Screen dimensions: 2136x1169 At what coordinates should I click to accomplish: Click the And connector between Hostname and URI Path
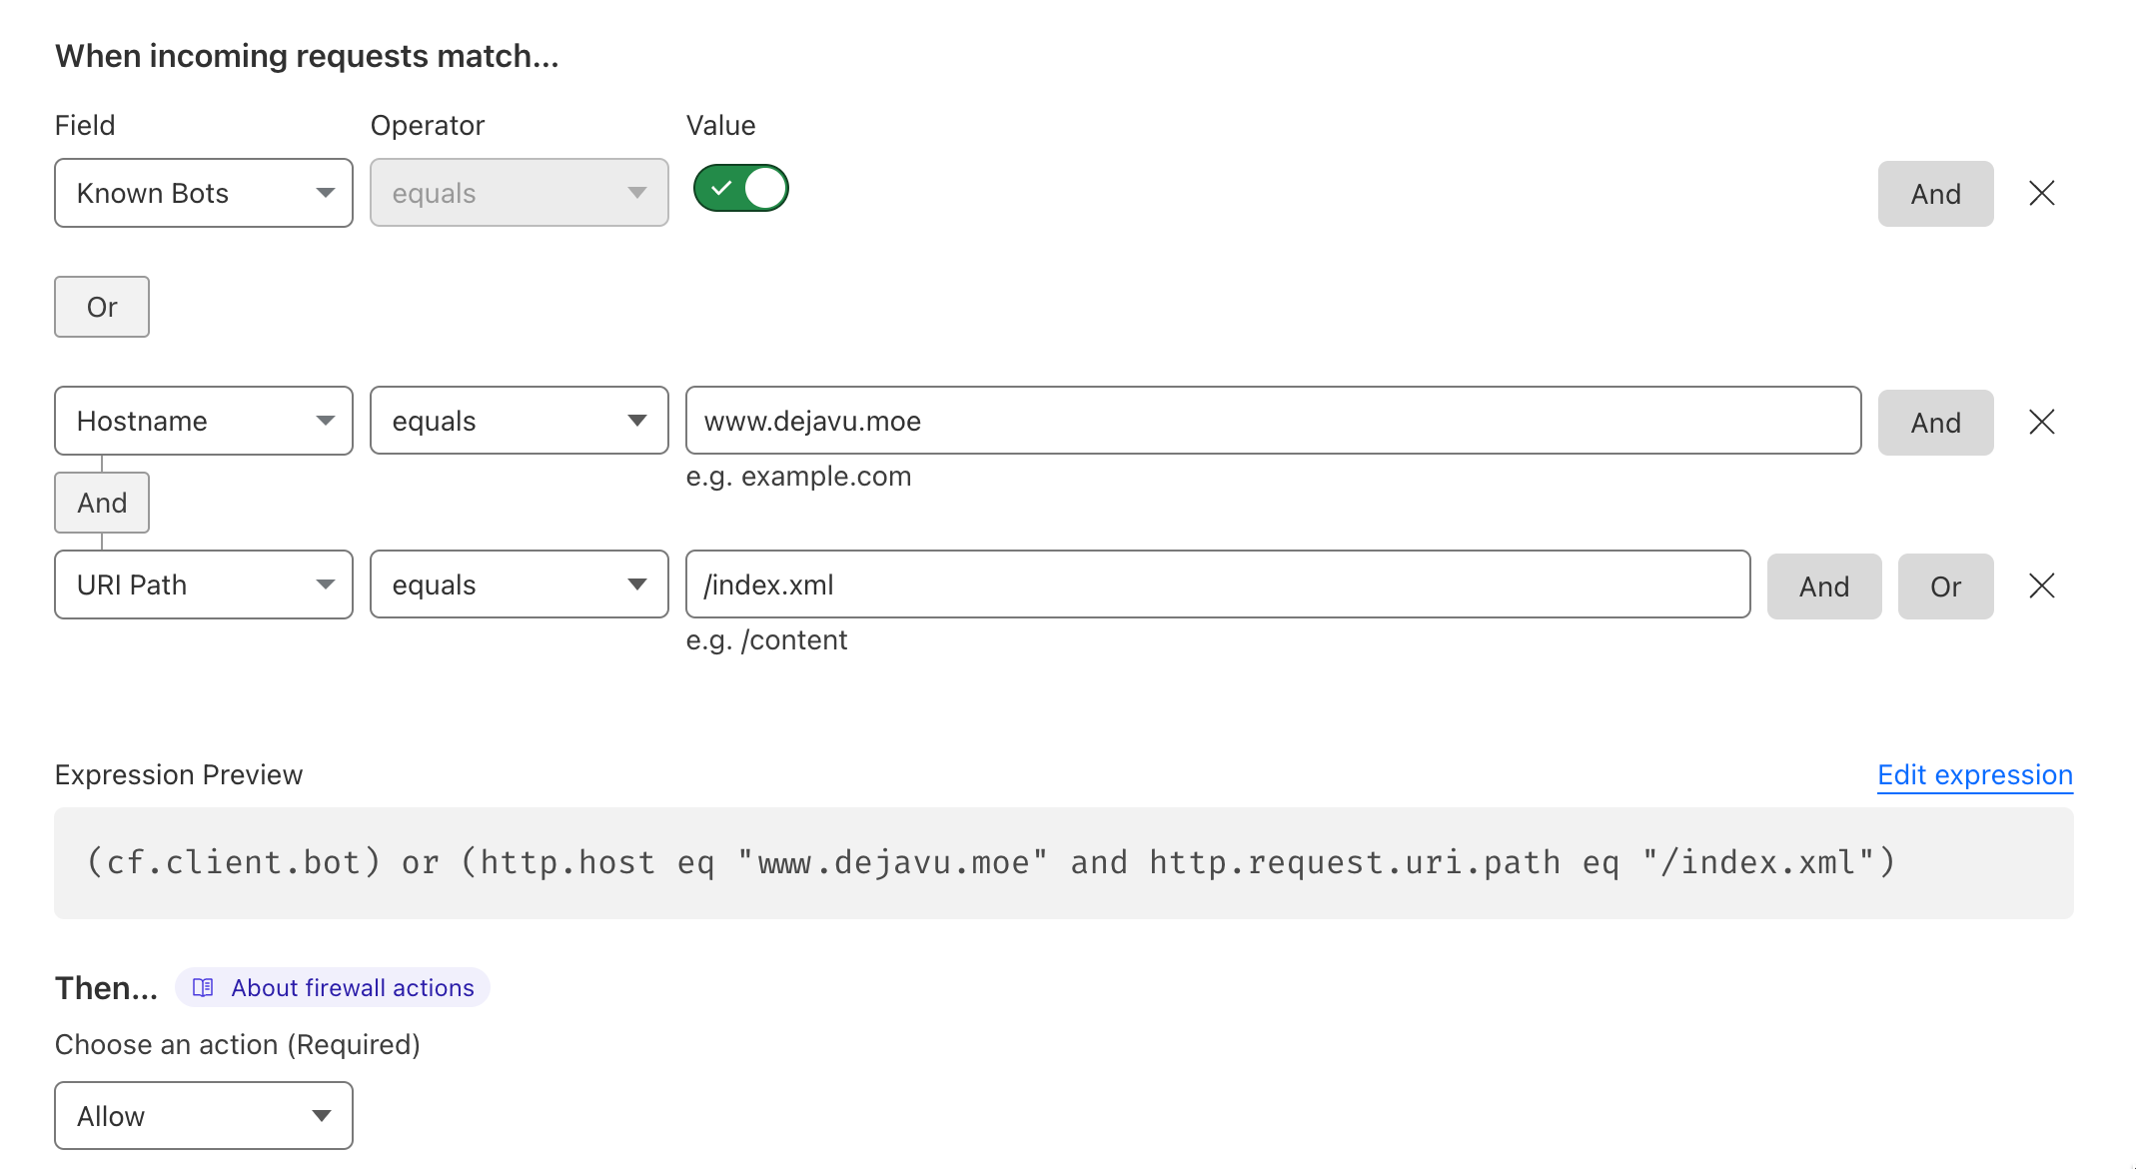[x=102, y=503]
